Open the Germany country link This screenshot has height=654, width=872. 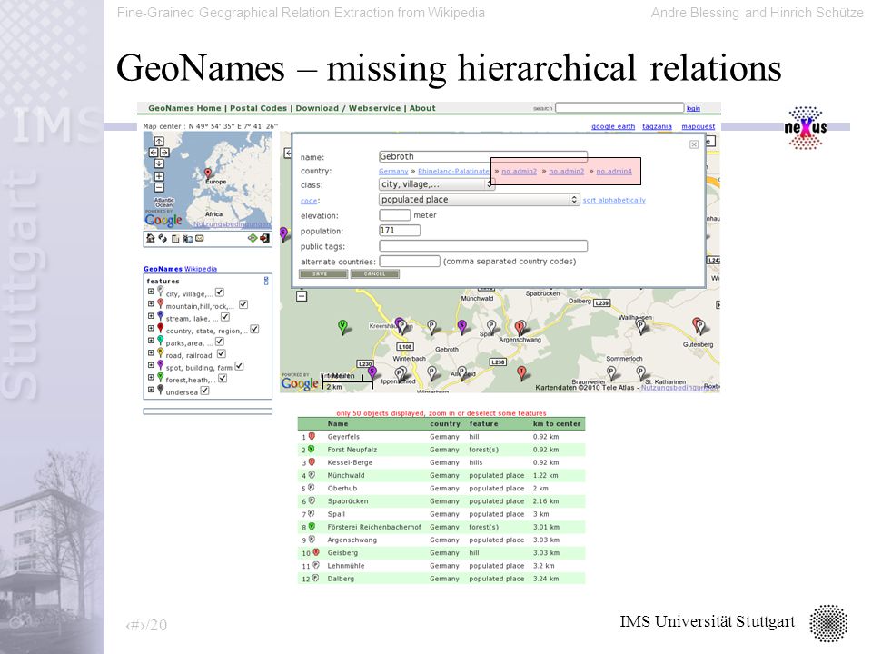393,172
